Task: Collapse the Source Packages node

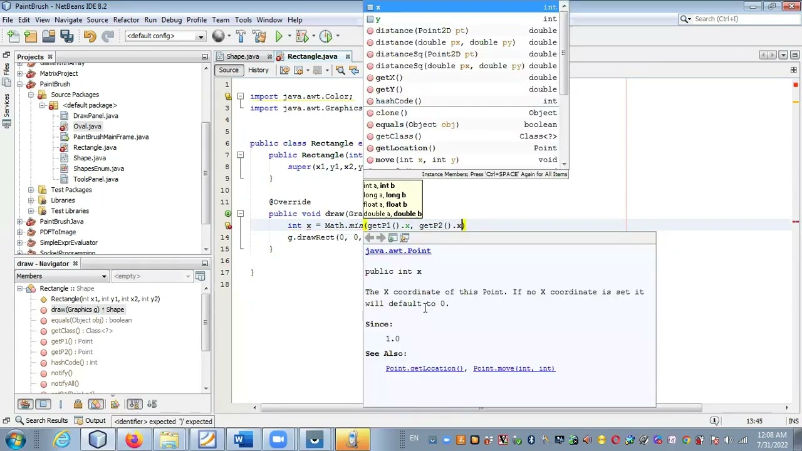Action: [31, 95]
